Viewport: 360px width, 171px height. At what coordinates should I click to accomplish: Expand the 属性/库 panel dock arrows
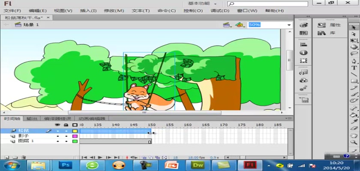[x=344, y=17]
